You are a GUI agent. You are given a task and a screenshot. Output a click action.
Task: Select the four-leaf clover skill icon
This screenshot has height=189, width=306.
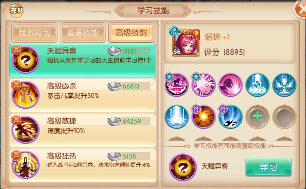pos(258,85)
